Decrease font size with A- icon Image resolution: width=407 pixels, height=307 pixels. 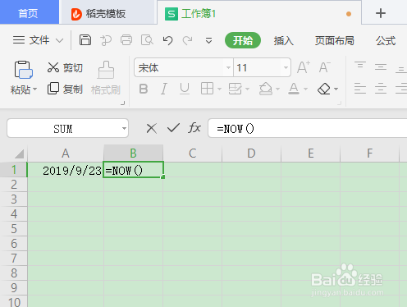click(325, 67)
